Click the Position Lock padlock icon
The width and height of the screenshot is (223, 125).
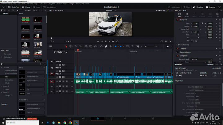111,46
